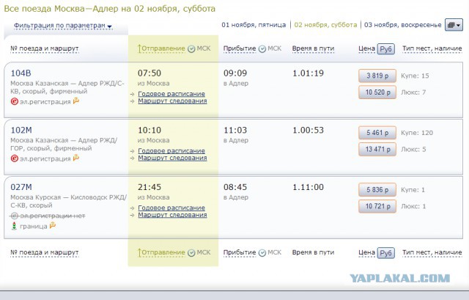Toggle the МСК clock next to top Отправление
This screenshot has height=300, width=469.
click(191, 49)
